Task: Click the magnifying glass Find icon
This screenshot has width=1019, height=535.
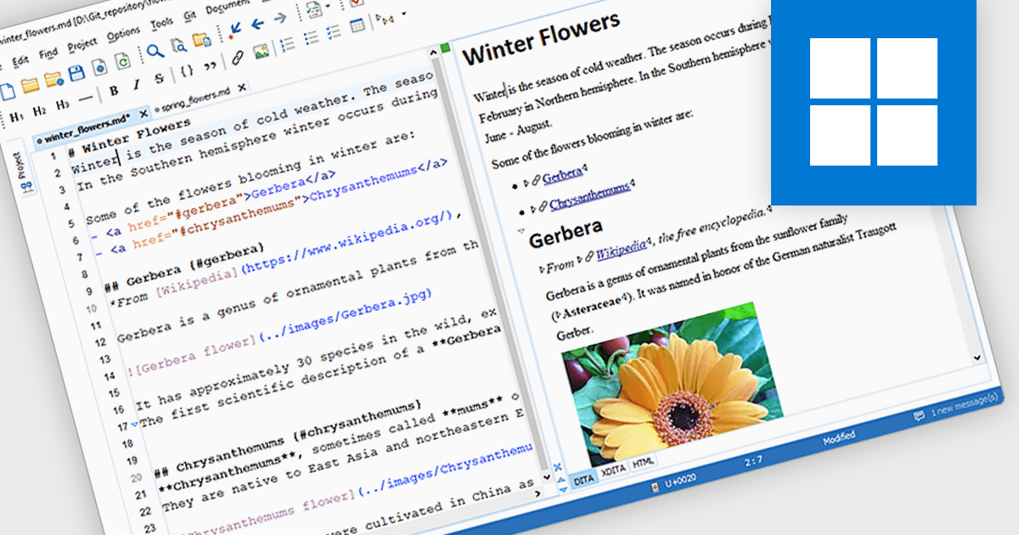Action: click(155, 51)
